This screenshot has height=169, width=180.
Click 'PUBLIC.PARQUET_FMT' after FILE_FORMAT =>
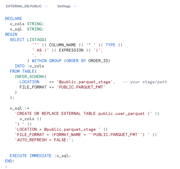[x=81, y=87]
